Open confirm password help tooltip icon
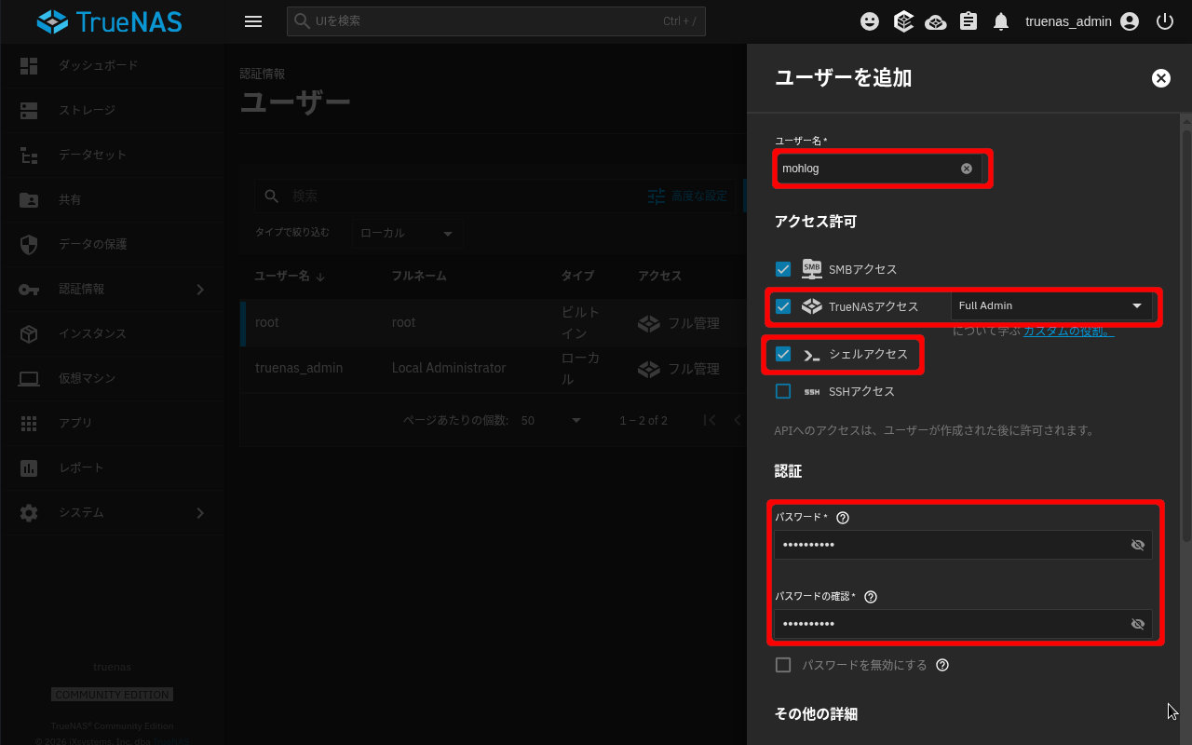The image size is (1192, 745). tap(871, 597)
